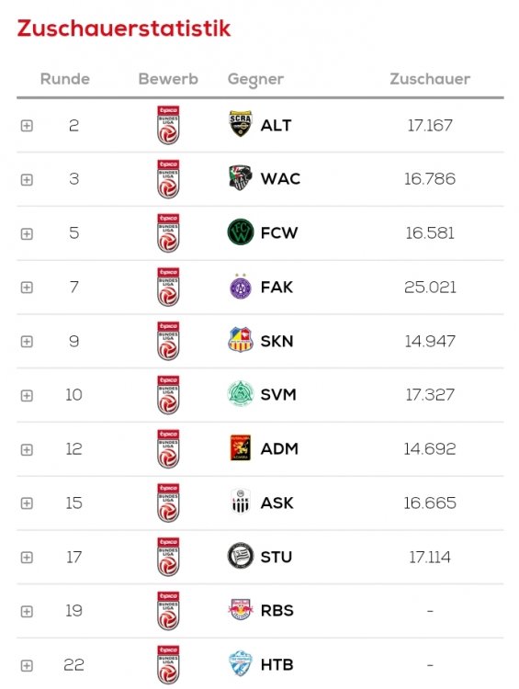Image resolution: width=519 pixels, height=689 pixels.
Task: Sort by the Zuschauer column header
Action: click(430, 79)
